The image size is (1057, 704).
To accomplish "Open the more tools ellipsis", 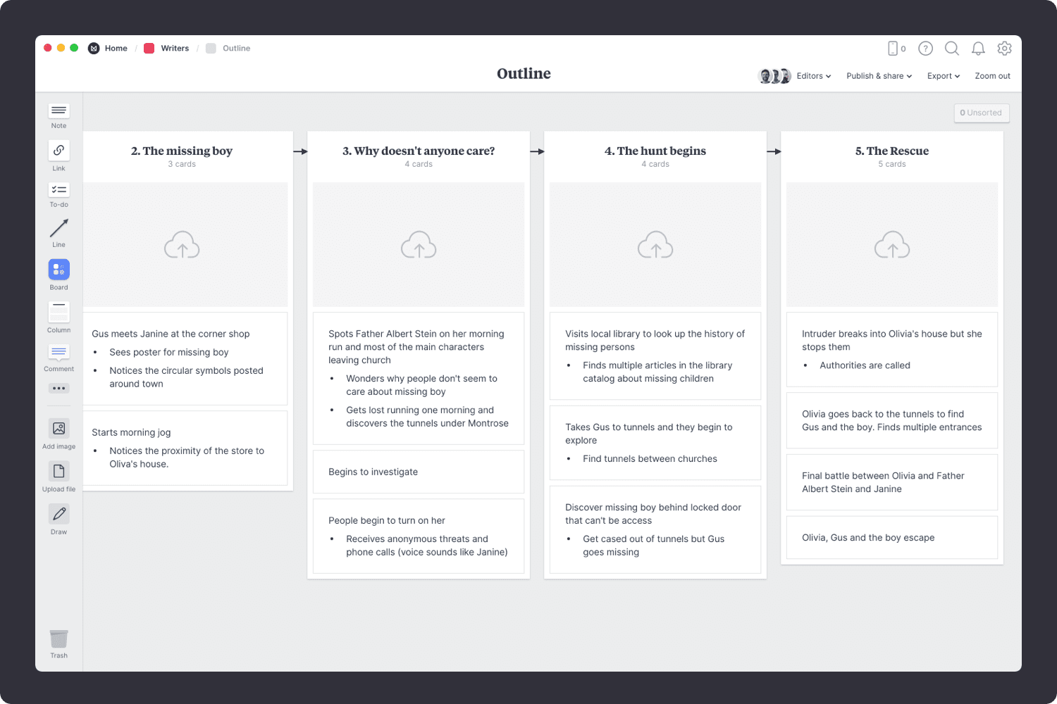I will [59, 388].
